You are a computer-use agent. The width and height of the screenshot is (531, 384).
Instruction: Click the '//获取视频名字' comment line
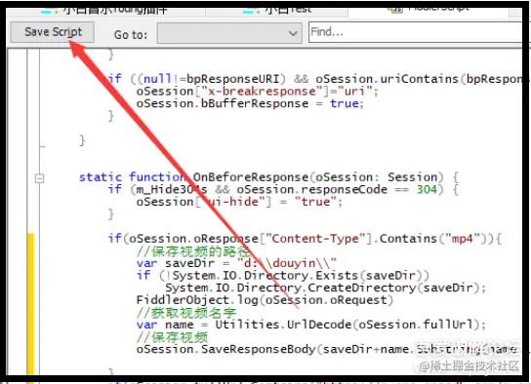[x=186, y=312]
